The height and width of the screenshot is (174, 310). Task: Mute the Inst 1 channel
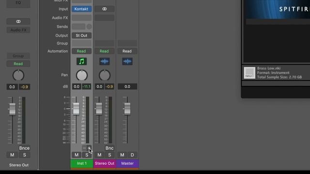[x=77, y=155]
